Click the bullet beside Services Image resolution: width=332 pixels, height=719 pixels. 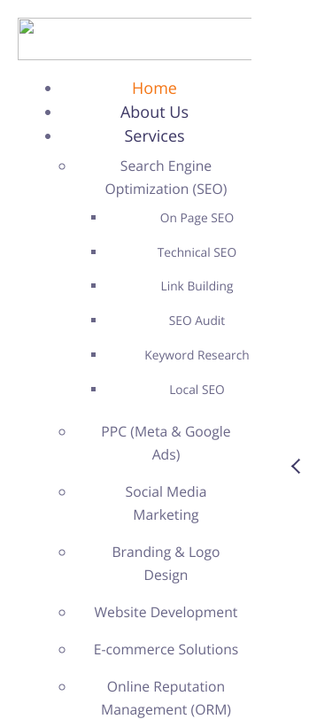(x=48, y=136)
